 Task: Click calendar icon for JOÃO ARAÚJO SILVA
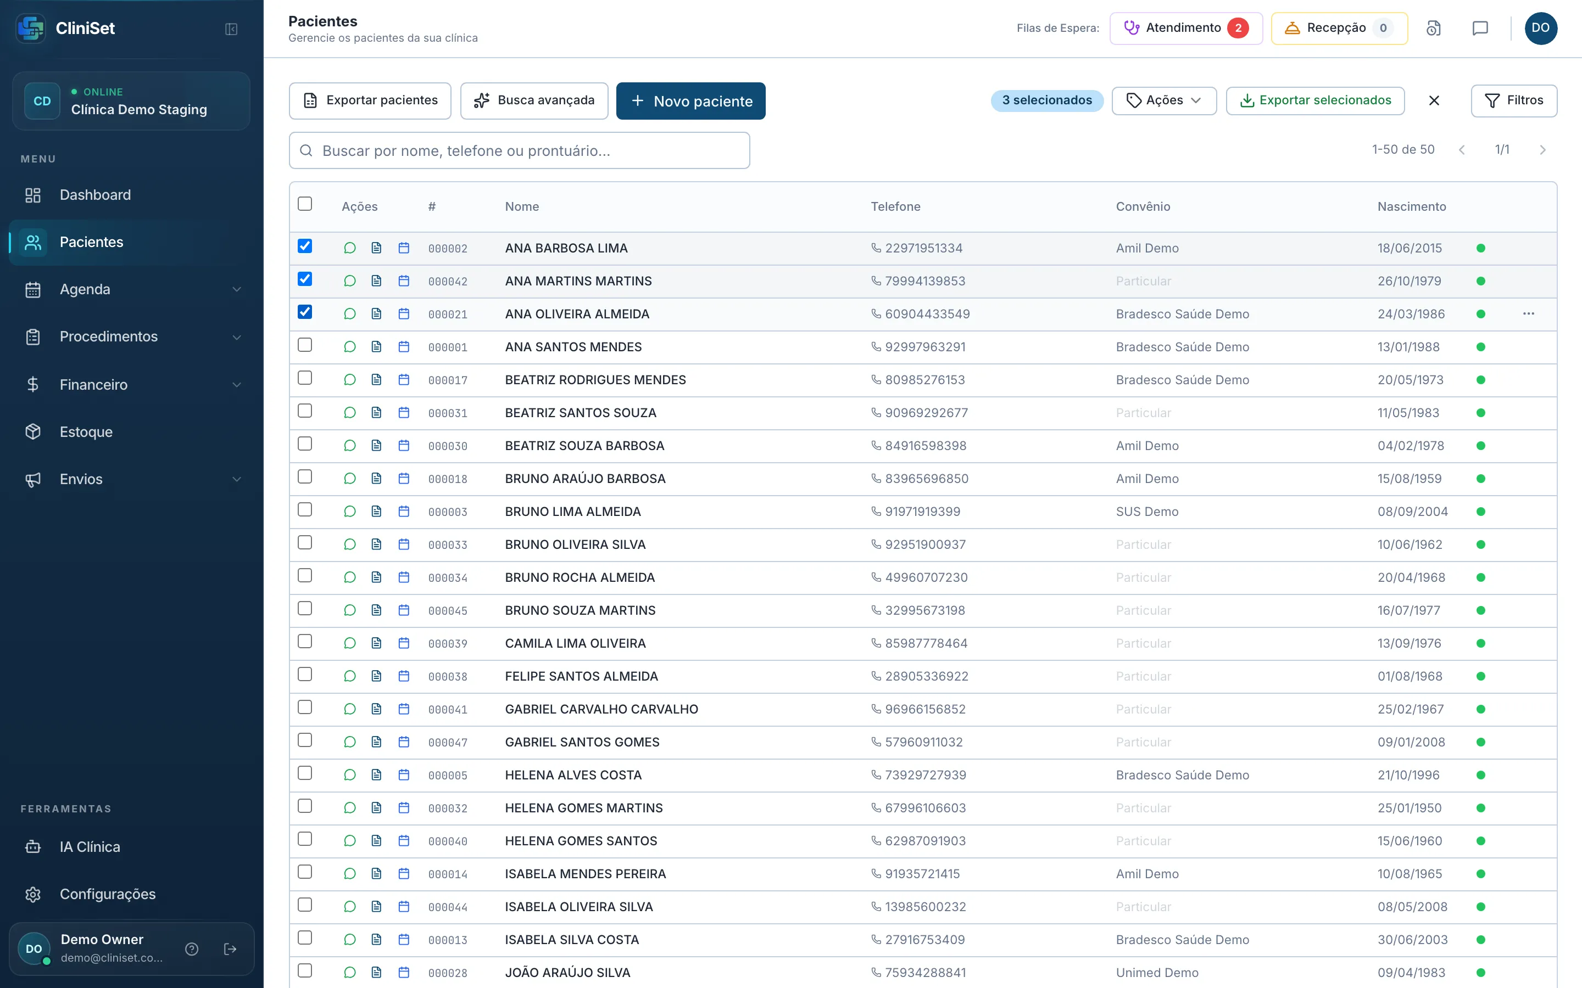click(x=404, y=972)
